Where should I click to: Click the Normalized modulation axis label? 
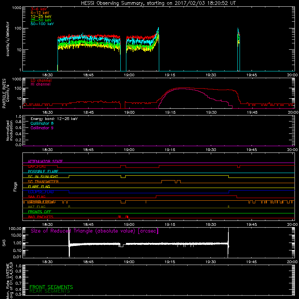pos(10,130)
